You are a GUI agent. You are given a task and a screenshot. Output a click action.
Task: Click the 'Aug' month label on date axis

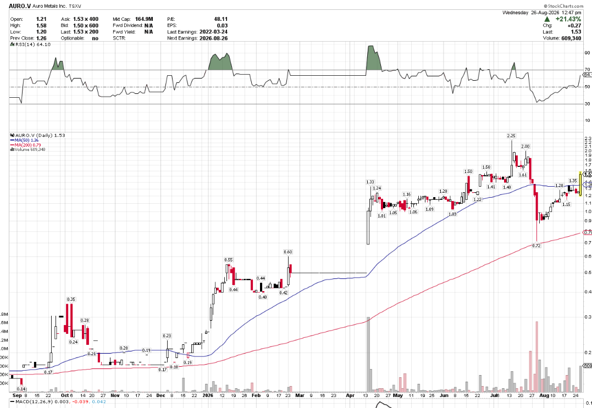point(544,395)
